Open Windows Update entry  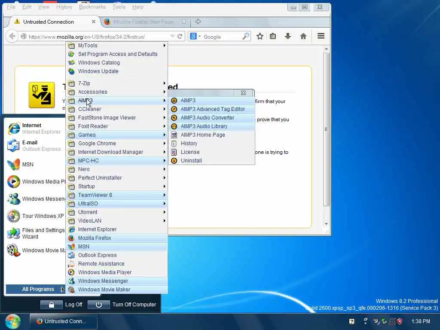(x=117, y=71)
